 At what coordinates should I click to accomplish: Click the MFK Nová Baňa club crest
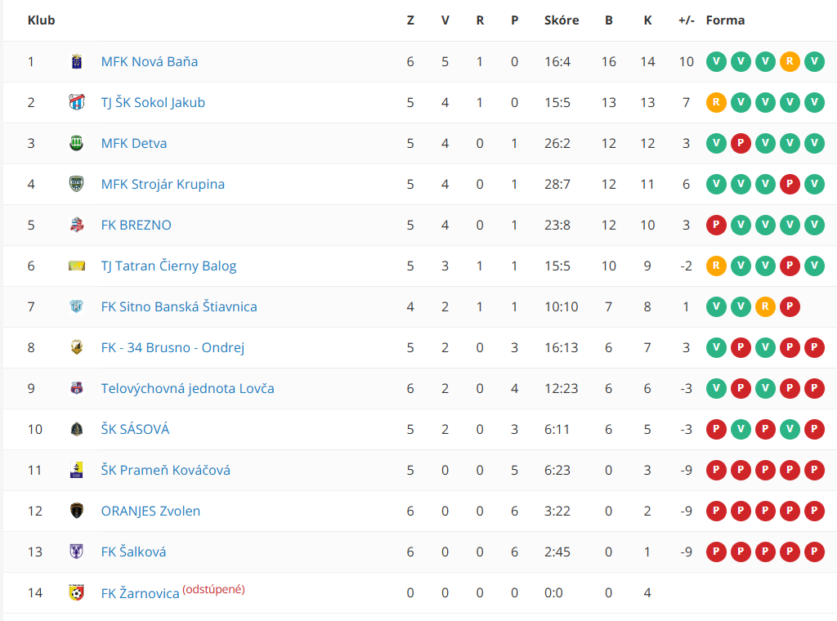tap(76, 61)
